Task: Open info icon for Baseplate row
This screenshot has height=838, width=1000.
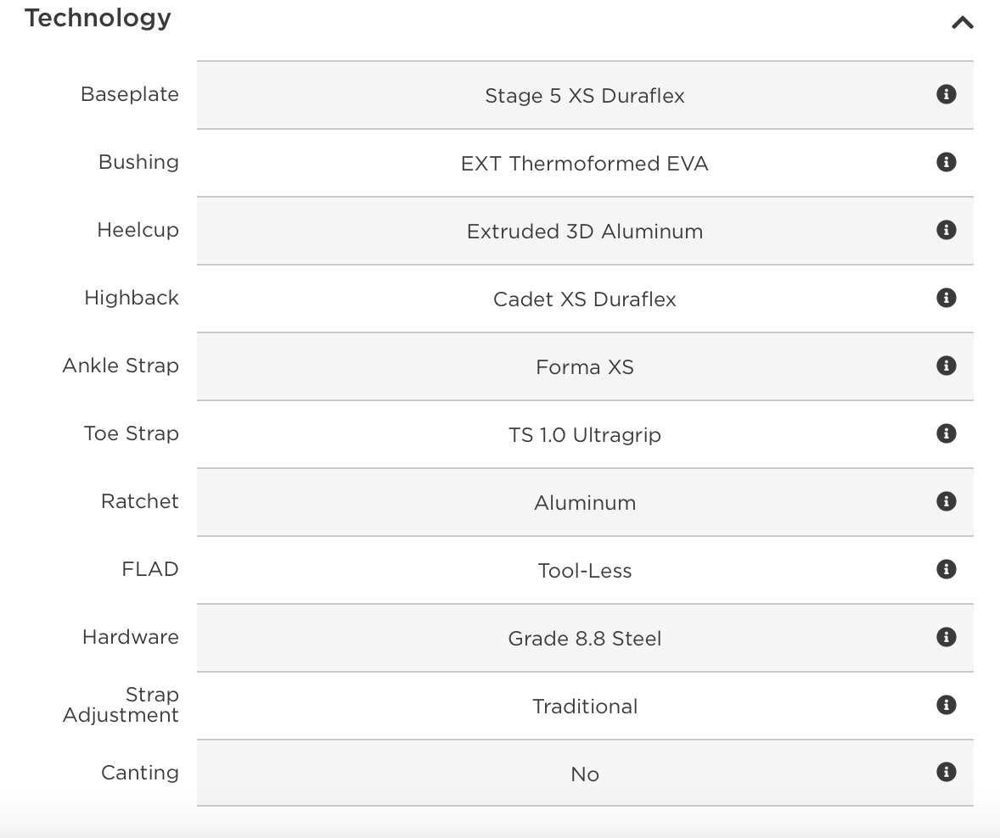Action: (x=946, y=94)
